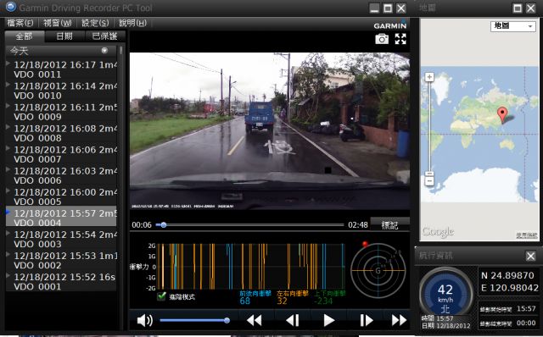Open the 檔案(F) menu
This screenshot has width=543, height=337.
click(x=20, y=23)
